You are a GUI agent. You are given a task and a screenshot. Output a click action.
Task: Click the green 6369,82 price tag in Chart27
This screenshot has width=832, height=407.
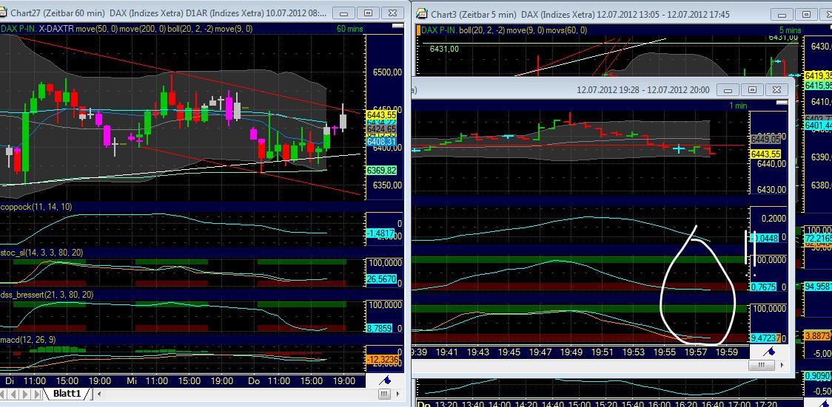(381, 171)
